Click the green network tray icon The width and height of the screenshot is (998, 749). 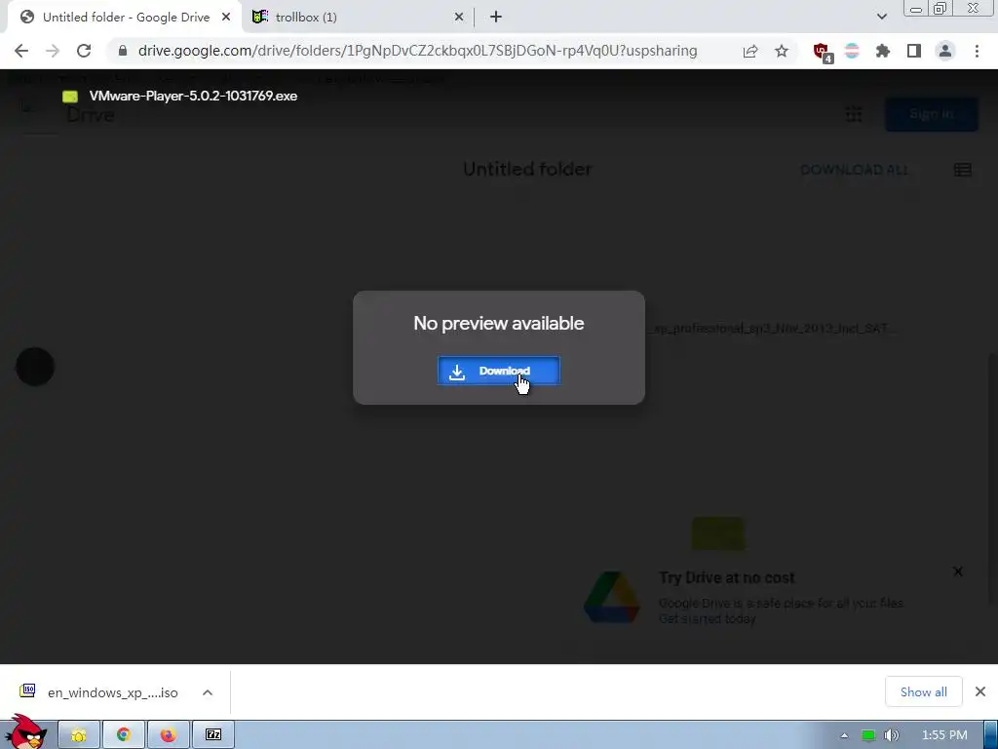pyautogui.click(x=868, y=735)
